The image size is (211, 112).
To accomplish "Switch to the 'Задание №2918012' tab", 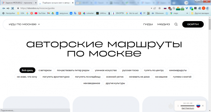I will point(19,3).
